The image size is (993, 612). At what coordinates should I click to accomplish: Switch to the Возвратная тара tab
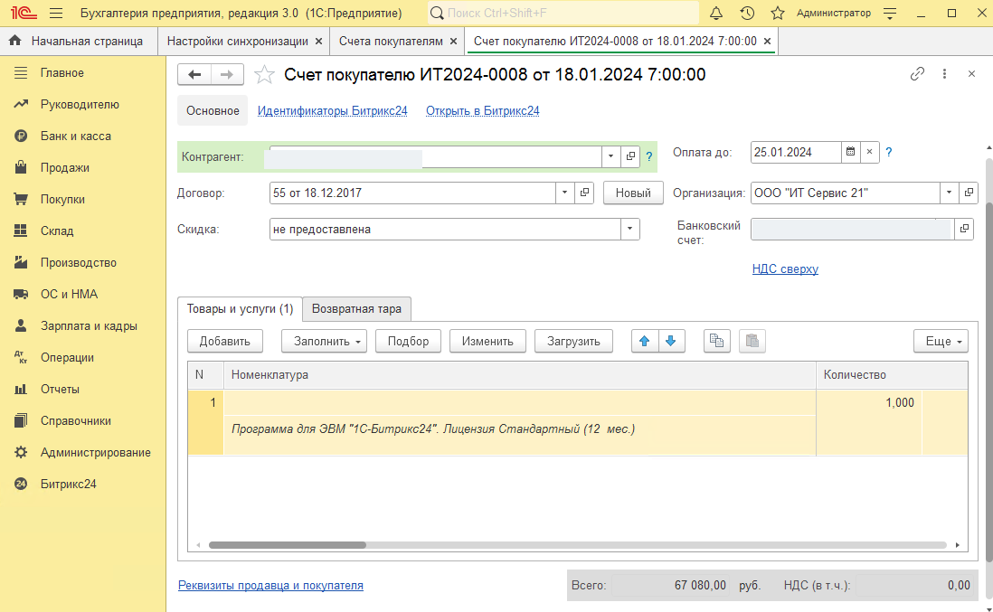tap(356, 309)
